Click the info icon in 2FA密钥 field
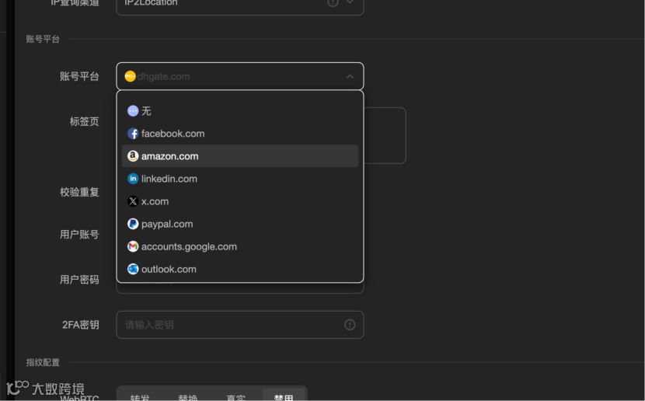This screenshot has width=645, height=401. tap(350, 325)
